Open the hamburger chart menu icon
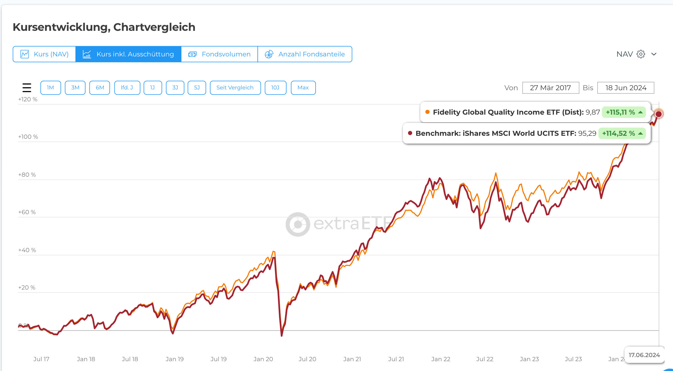Screen dimensions: 673x371 coord(27,88)
